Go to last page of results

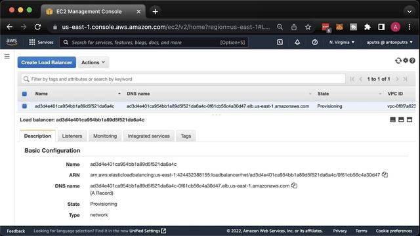point(406,79)
